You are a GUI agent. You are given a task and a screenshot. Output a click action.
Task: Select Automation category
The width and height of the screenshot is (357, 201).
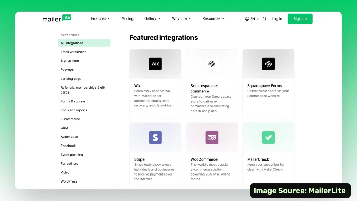click(x=69, y=137)
